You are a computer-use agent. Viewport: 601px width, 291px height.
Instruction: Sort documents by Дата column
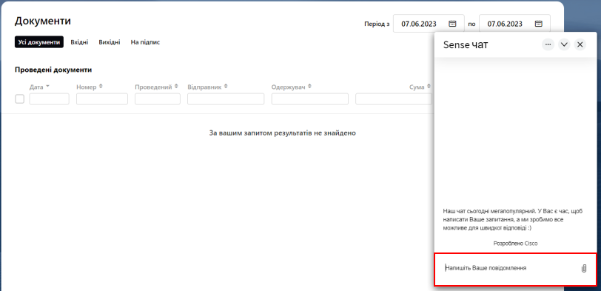click(39, 87)
